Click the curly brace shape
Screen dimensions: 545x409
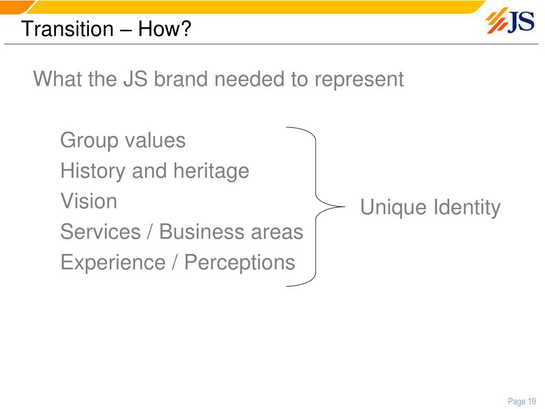coord(316,207)
